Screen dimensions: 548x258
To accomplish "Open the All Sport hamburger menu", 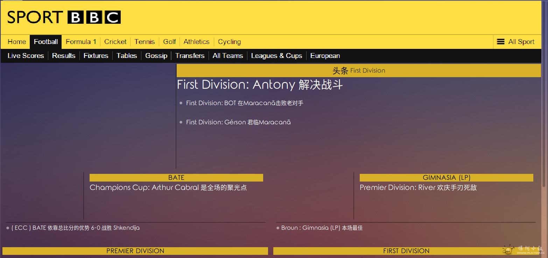I will pos(516,42).
